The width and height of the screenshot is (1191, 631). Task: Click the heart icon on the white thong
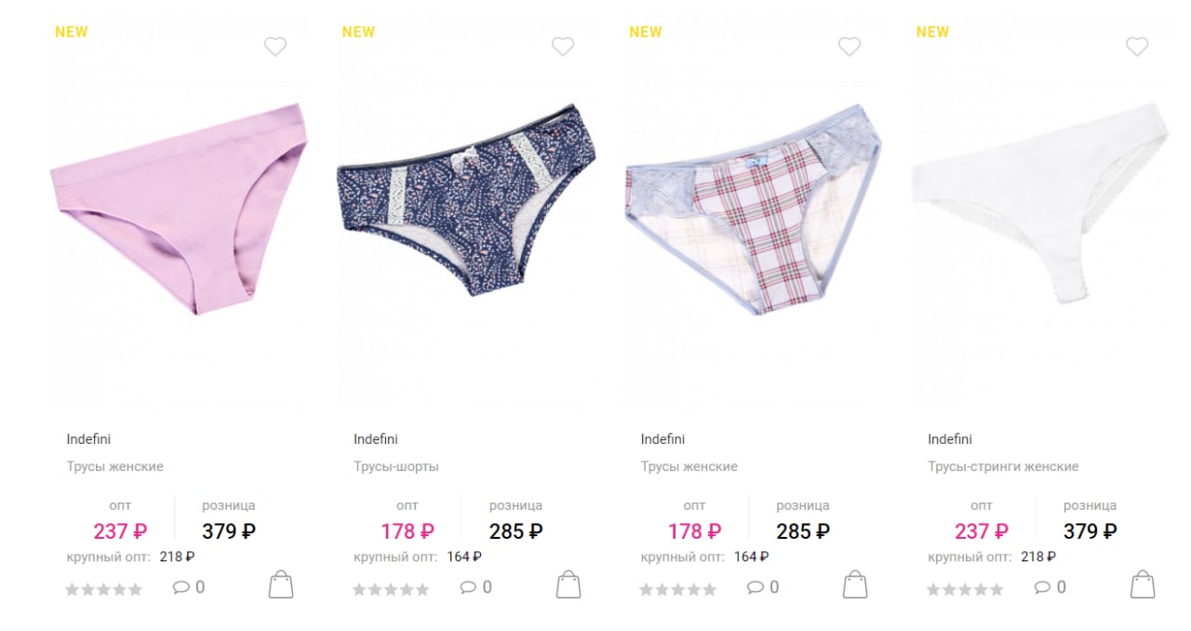1137,47
